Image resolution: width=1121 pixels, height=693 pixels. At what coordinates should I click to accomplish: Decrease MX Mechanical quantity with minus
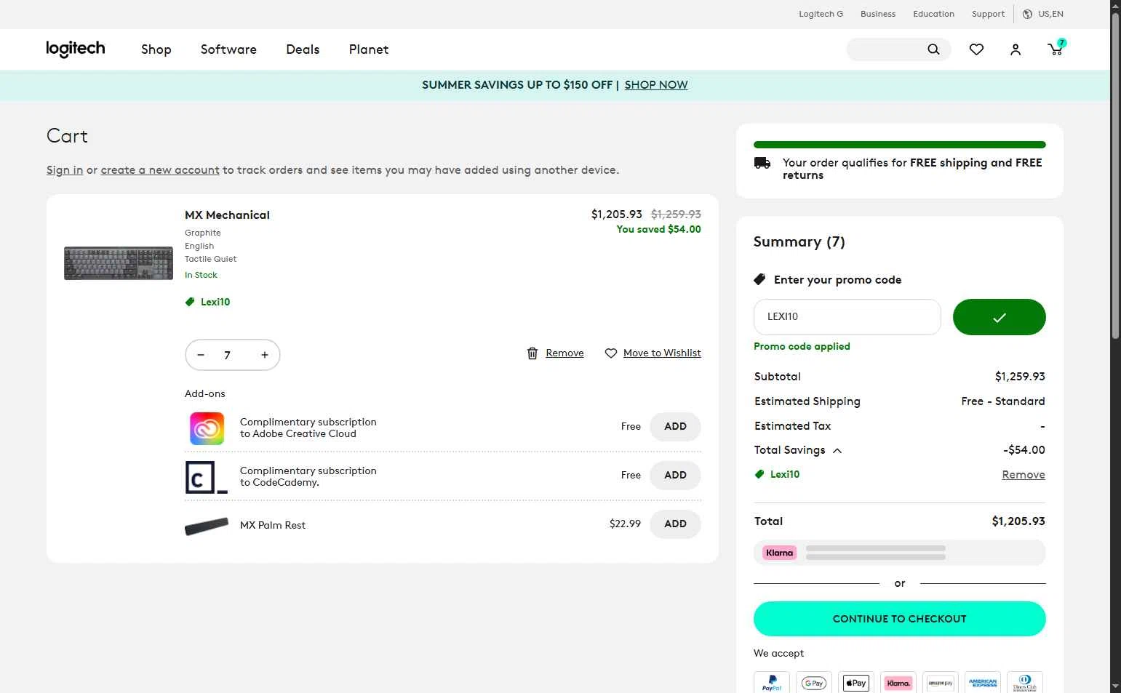pyautogui.click(x=201, y=355)
